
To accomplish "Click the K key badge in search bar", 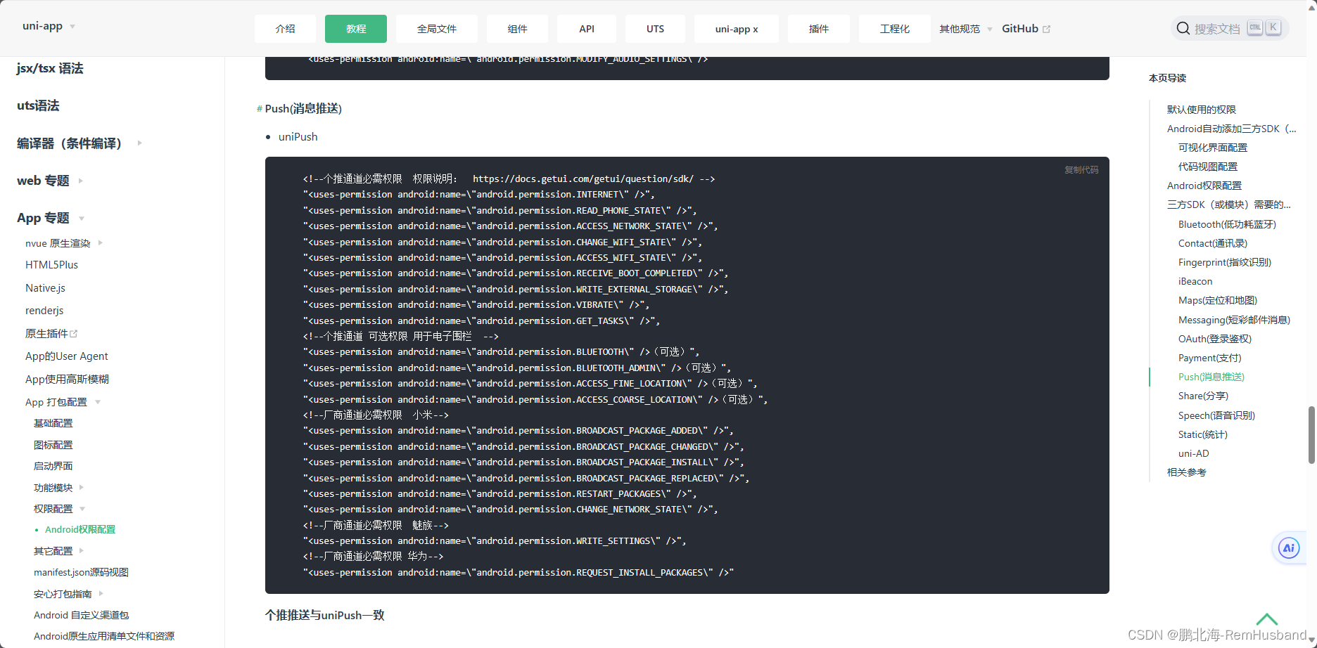I will coord(1273,27).
